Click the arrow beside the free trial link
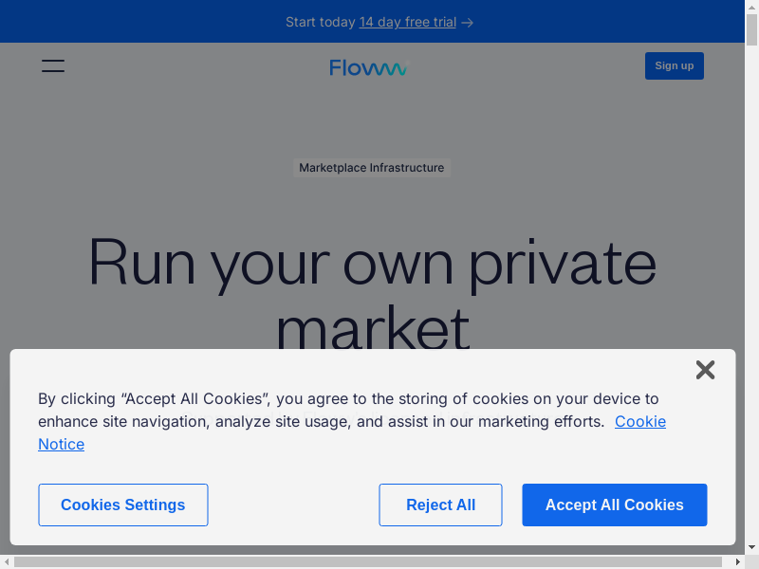The image size is (759, 569). tap(467, 22)
